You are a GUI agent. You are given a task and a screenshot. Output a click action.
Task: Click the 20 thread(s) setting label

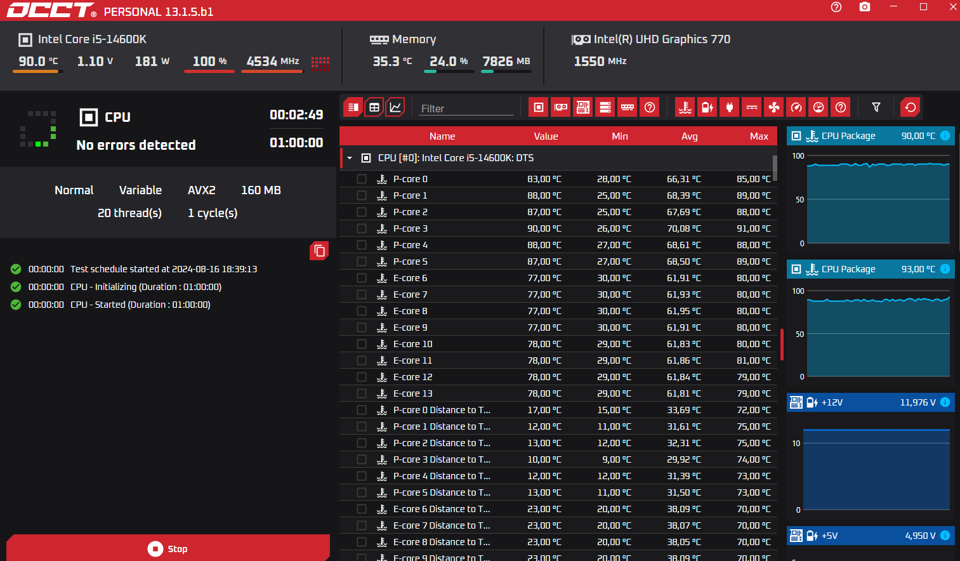[129, 213]
